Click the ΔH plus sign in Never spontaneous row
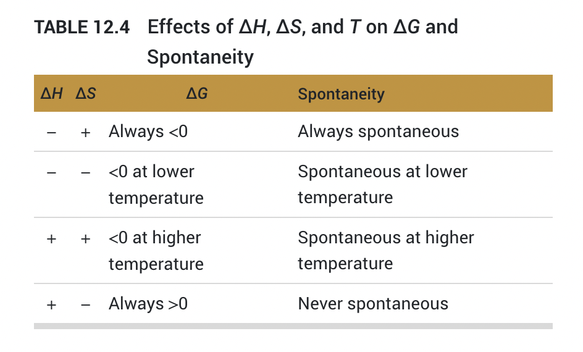The image size is (583, 352). [52, 304]
